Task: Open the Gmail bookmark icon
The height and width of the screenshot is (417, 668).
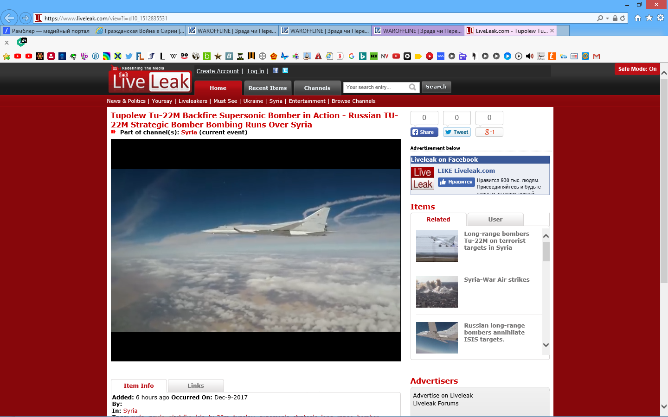Action: [597, 56]
